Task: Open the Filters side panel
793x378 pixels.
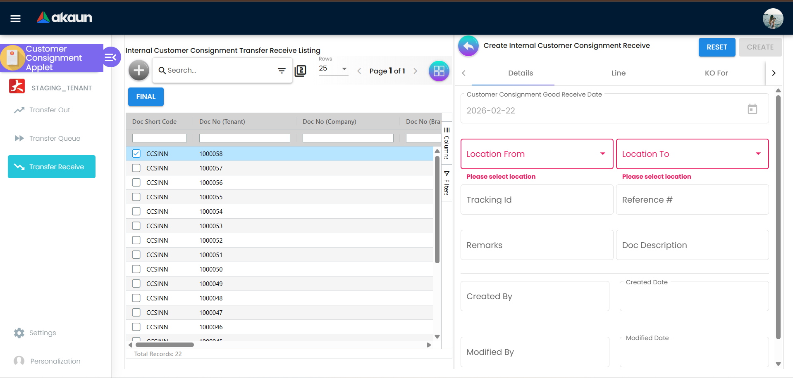Action: pyautogui.click(x=447, y=183)
